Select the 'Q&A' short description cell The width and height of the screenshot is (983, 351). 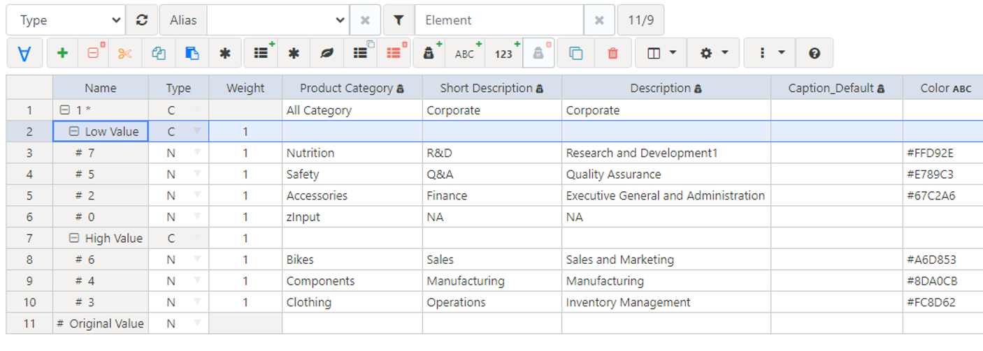492,174
